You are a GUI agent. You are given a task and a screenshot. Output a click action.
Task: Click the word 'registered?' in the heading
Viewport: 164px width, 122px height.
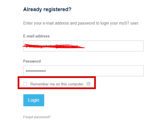(x=57, y=10)
